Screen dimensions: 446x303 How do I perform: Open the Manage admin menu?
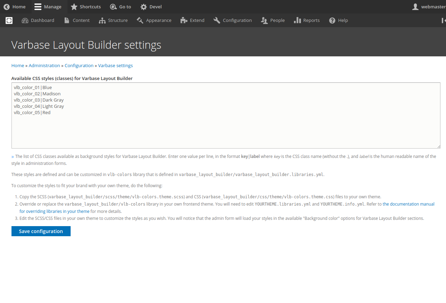48,7
